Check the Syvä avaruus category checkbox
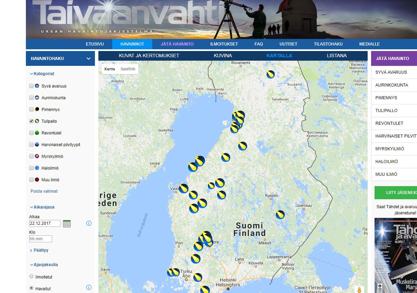 (x=31, y=86)
